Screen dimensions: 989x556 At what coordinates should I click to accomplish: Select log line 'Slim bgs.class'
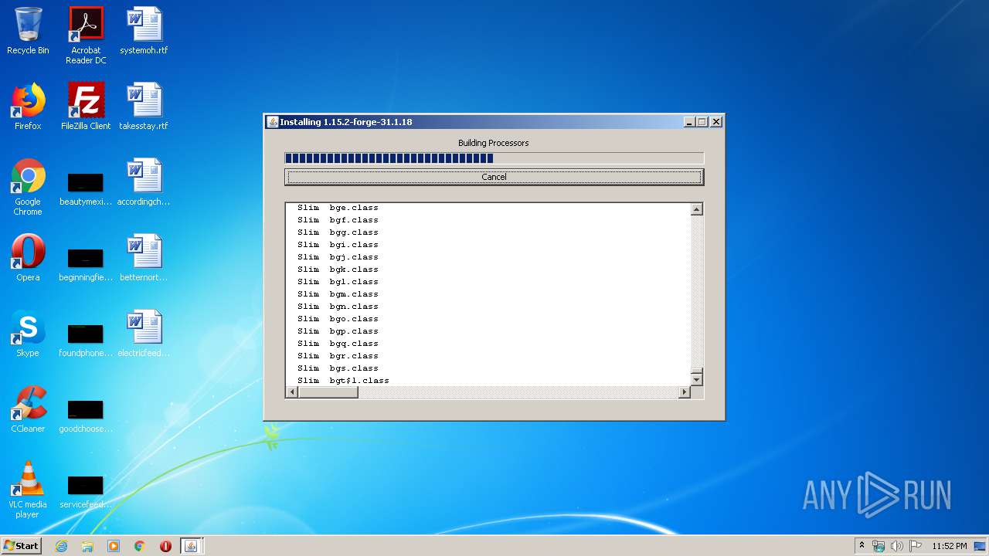coord(338,368)
